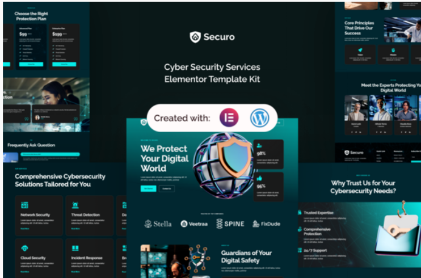Open the Securo footer logo
Image resolution: width=421 pixels, height=278 pixels.
pos(354,153)
